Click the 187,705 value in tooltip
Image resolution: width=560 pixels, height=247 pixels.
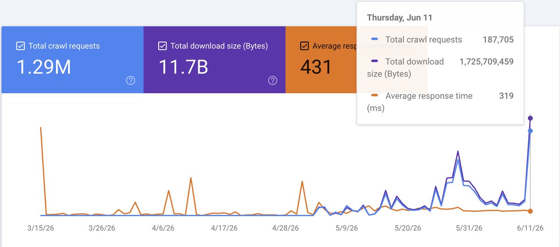(x=498, y=40)
